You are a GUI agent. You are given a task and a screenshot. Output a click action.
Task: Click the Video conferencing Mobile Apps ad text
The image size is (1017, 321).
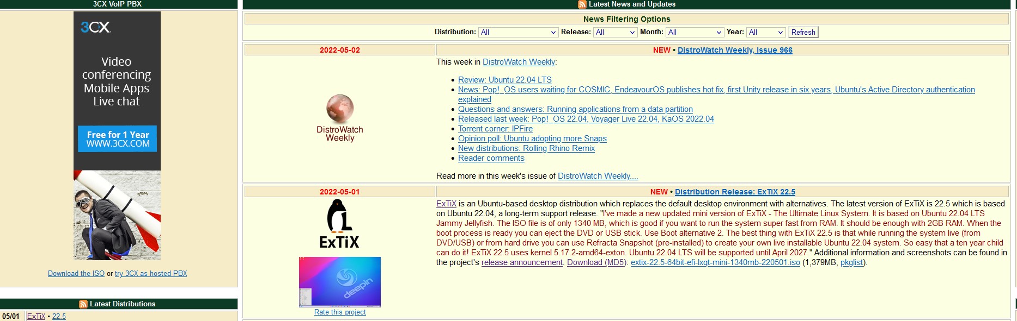[117, 81]
